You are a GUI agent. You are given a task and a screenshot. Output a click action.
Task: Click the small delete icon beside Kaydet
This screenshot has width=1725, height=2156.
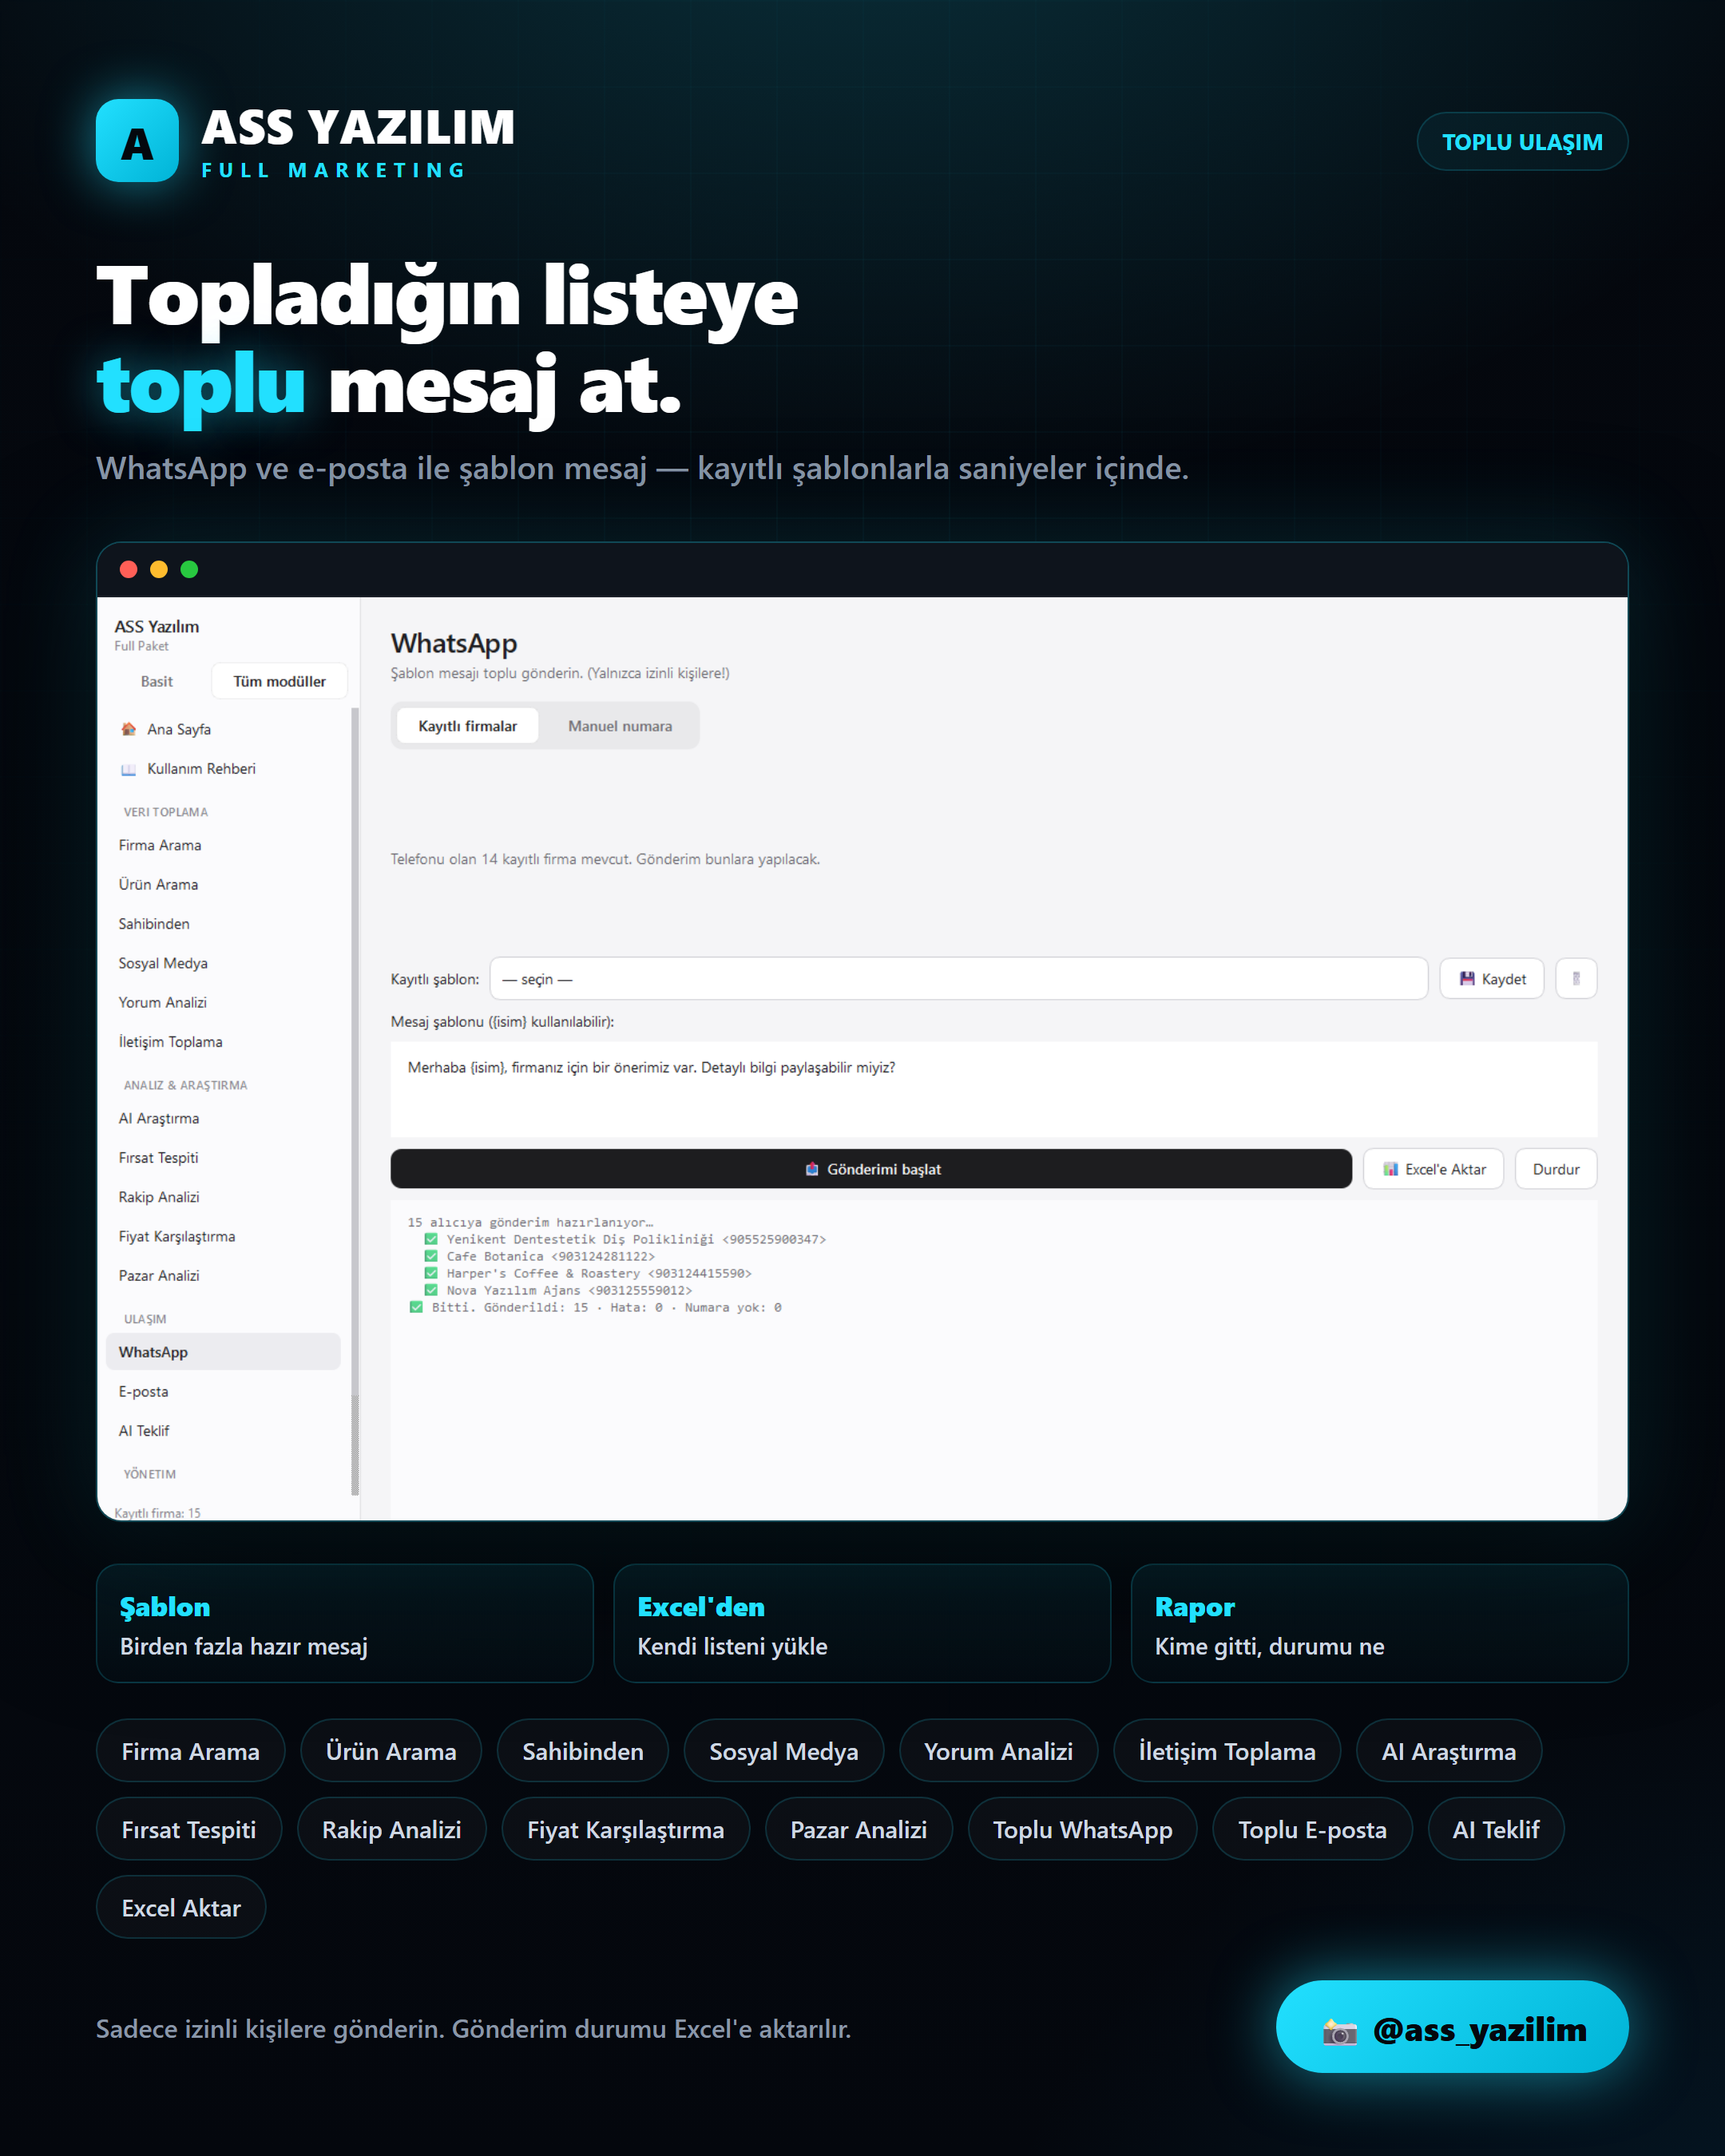pyautogui.click(x=1576, y=978)
